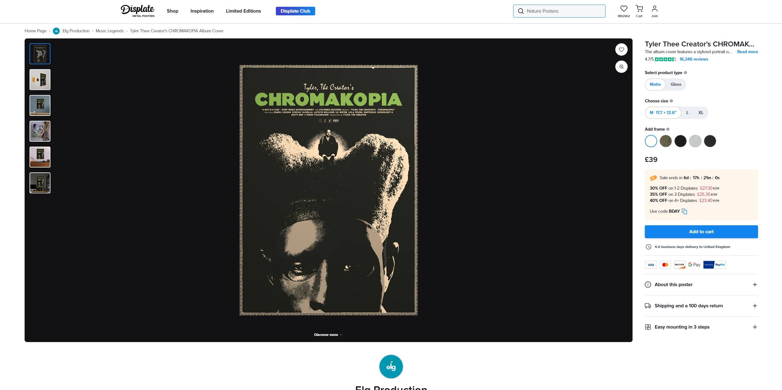The image size is (782, 390).
Task: Select the Gloss product type
Action: 676,85
